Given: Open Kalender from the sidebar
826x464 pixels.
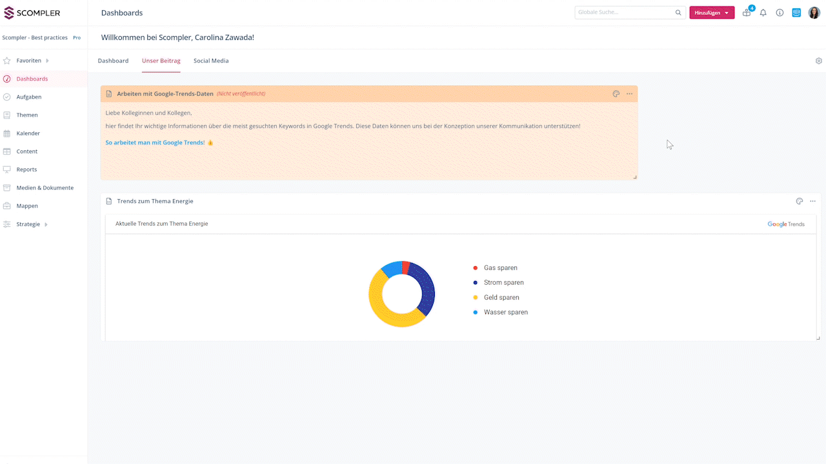Looking at the screenshot, I should [28, 133].
